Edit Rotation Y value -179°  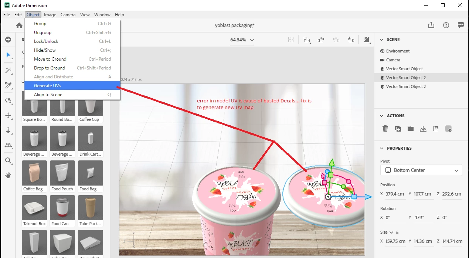click(424, 217)
